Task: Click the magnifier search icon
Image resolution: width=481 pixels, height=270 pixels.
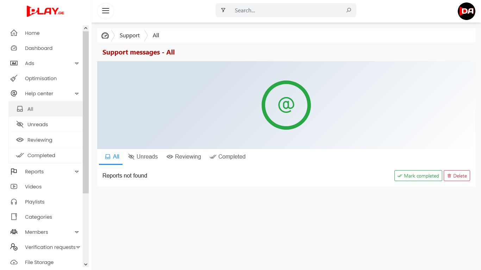Action: pyautogui.click(x=349, y=10)
